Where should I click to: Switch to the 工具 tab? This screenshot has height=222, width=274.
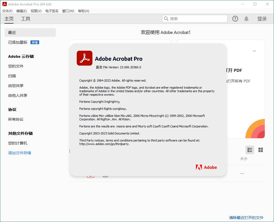pos(26,19)
